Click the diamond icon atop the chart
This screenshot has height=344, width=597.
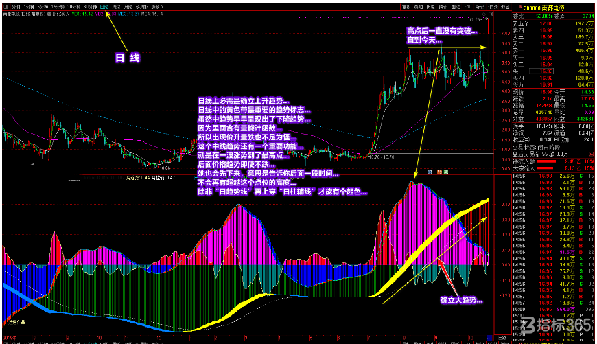(484, 14)
